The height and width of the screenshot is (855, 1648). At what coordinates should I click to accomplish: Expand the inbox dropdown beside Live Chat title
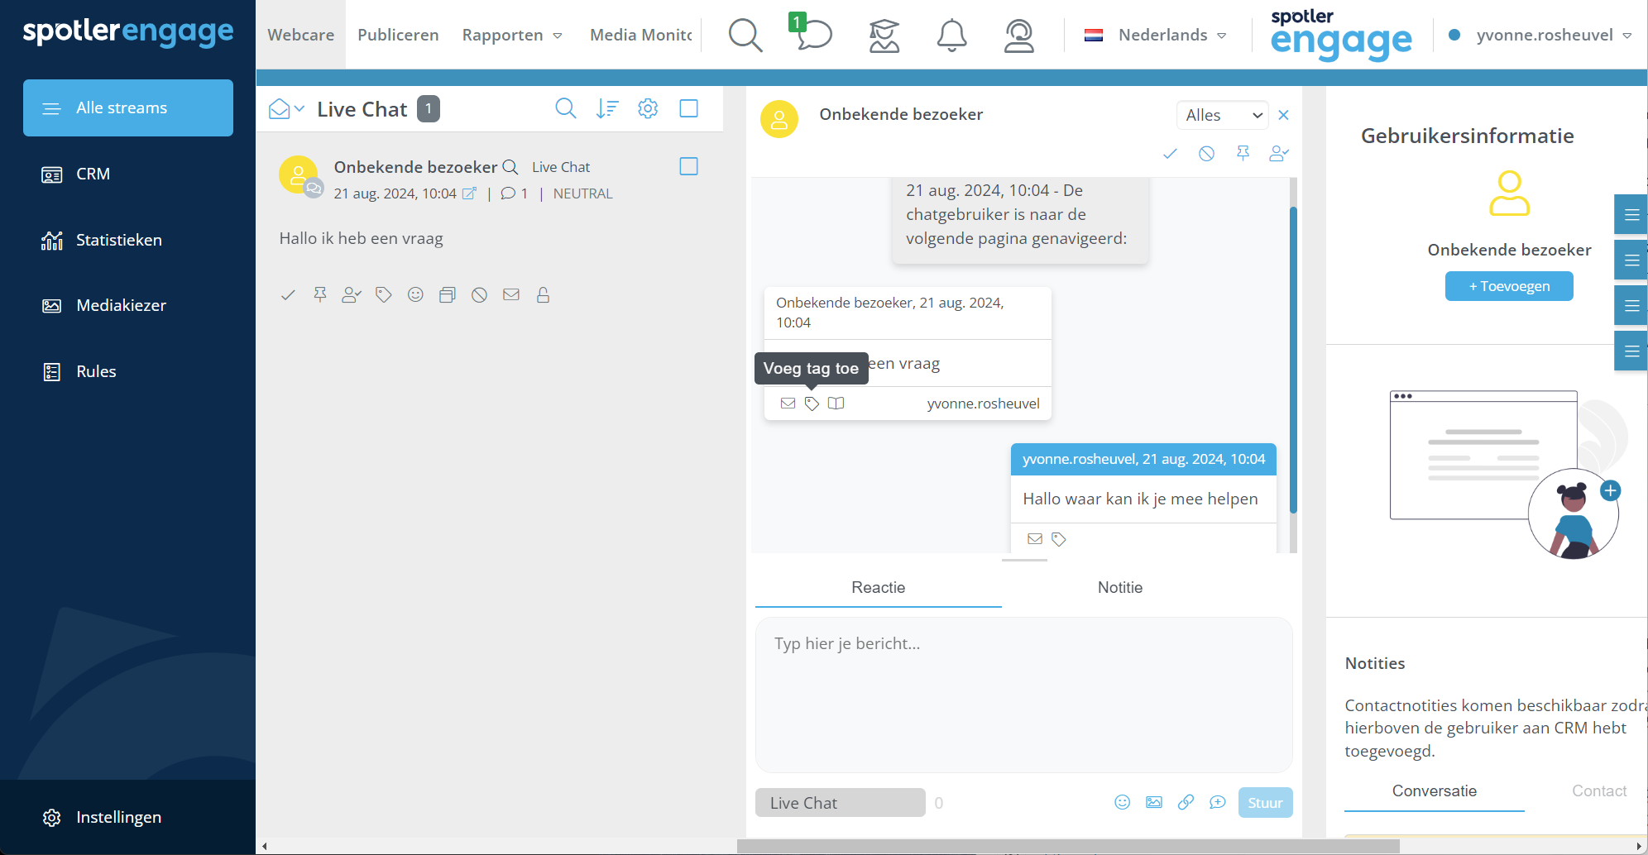point(287,109)
